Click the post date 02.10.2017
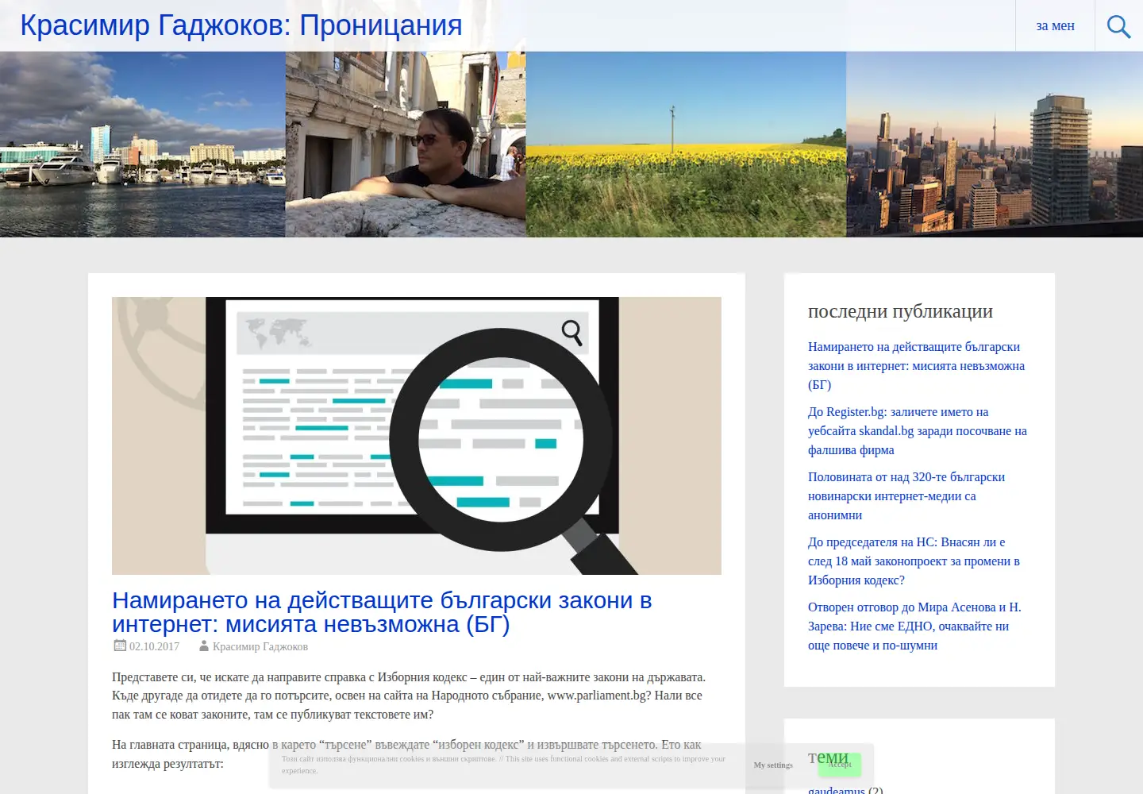Image resolution: width=1143 pixels, height=794 pixels. tap(154, 646)
